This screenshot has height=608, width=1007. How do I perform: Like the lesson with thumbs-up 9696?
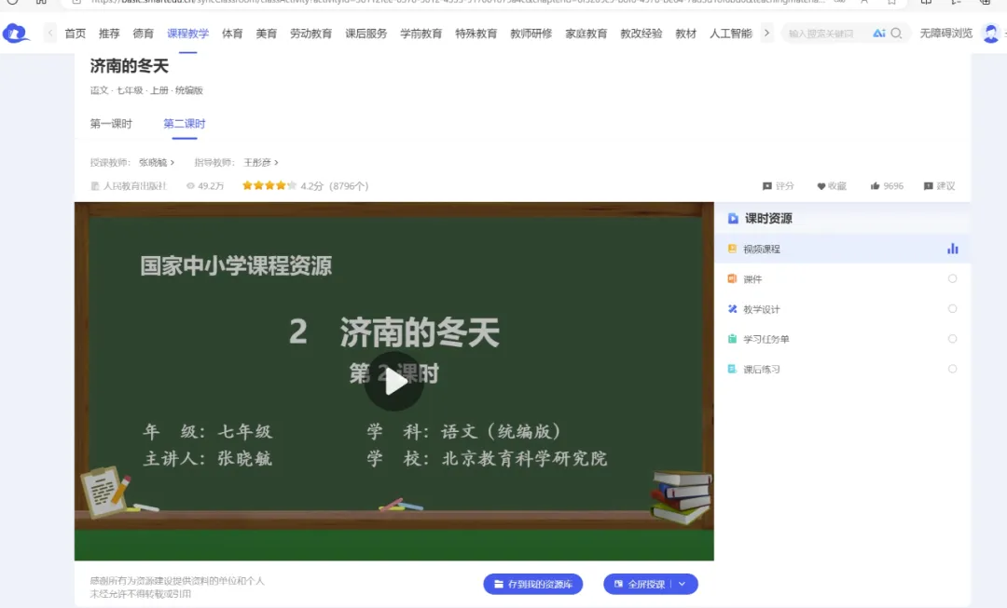click(887, 186)
